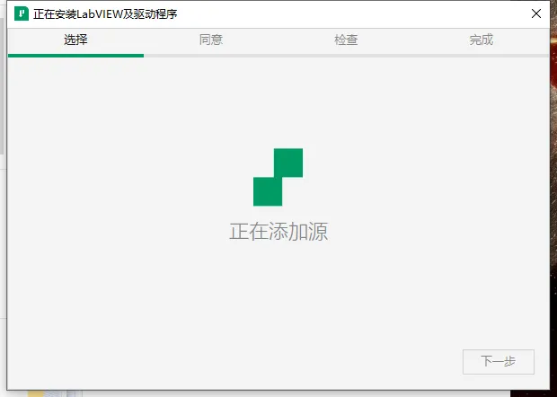Close the LabVIEW installer window

coord(536,13)
